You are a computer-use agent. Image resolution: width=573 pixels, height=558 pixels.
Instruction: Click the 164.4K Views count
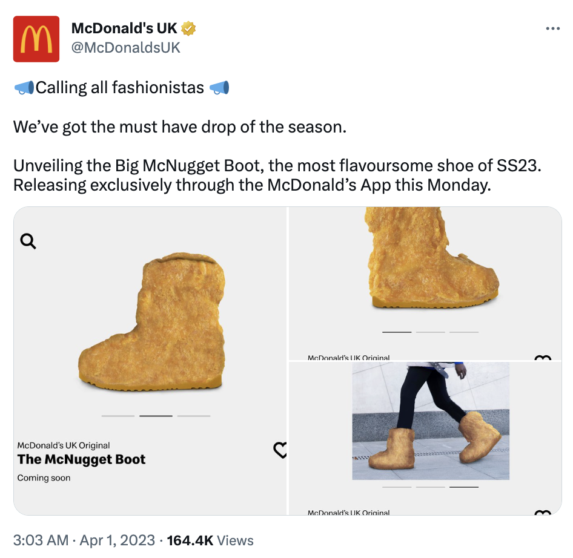[210, 540]
